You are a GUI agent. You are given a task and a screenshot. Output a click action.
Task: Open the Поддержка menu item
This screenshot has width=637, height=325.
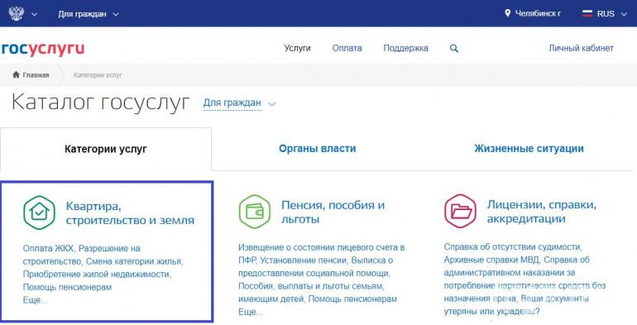click(x=405, y=48)
